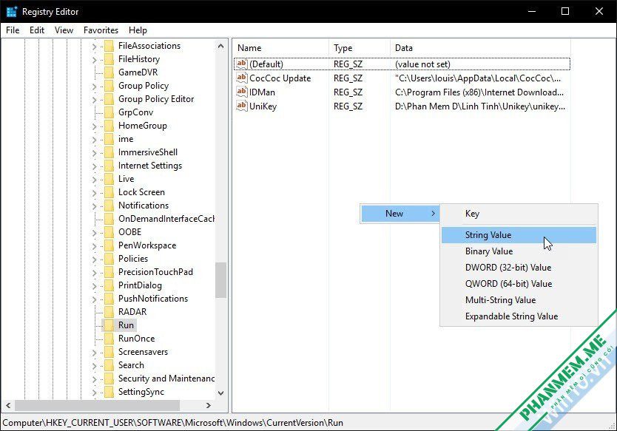Screen dimensions: 617x431
Task: Click the Search folder icon
Action: (x=109, y=365)
